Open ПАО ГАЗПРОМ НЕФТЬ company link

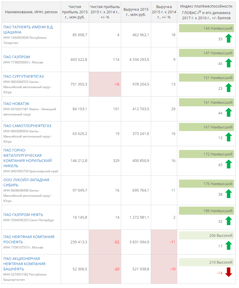pyautogui.click(x=23, y=215)
